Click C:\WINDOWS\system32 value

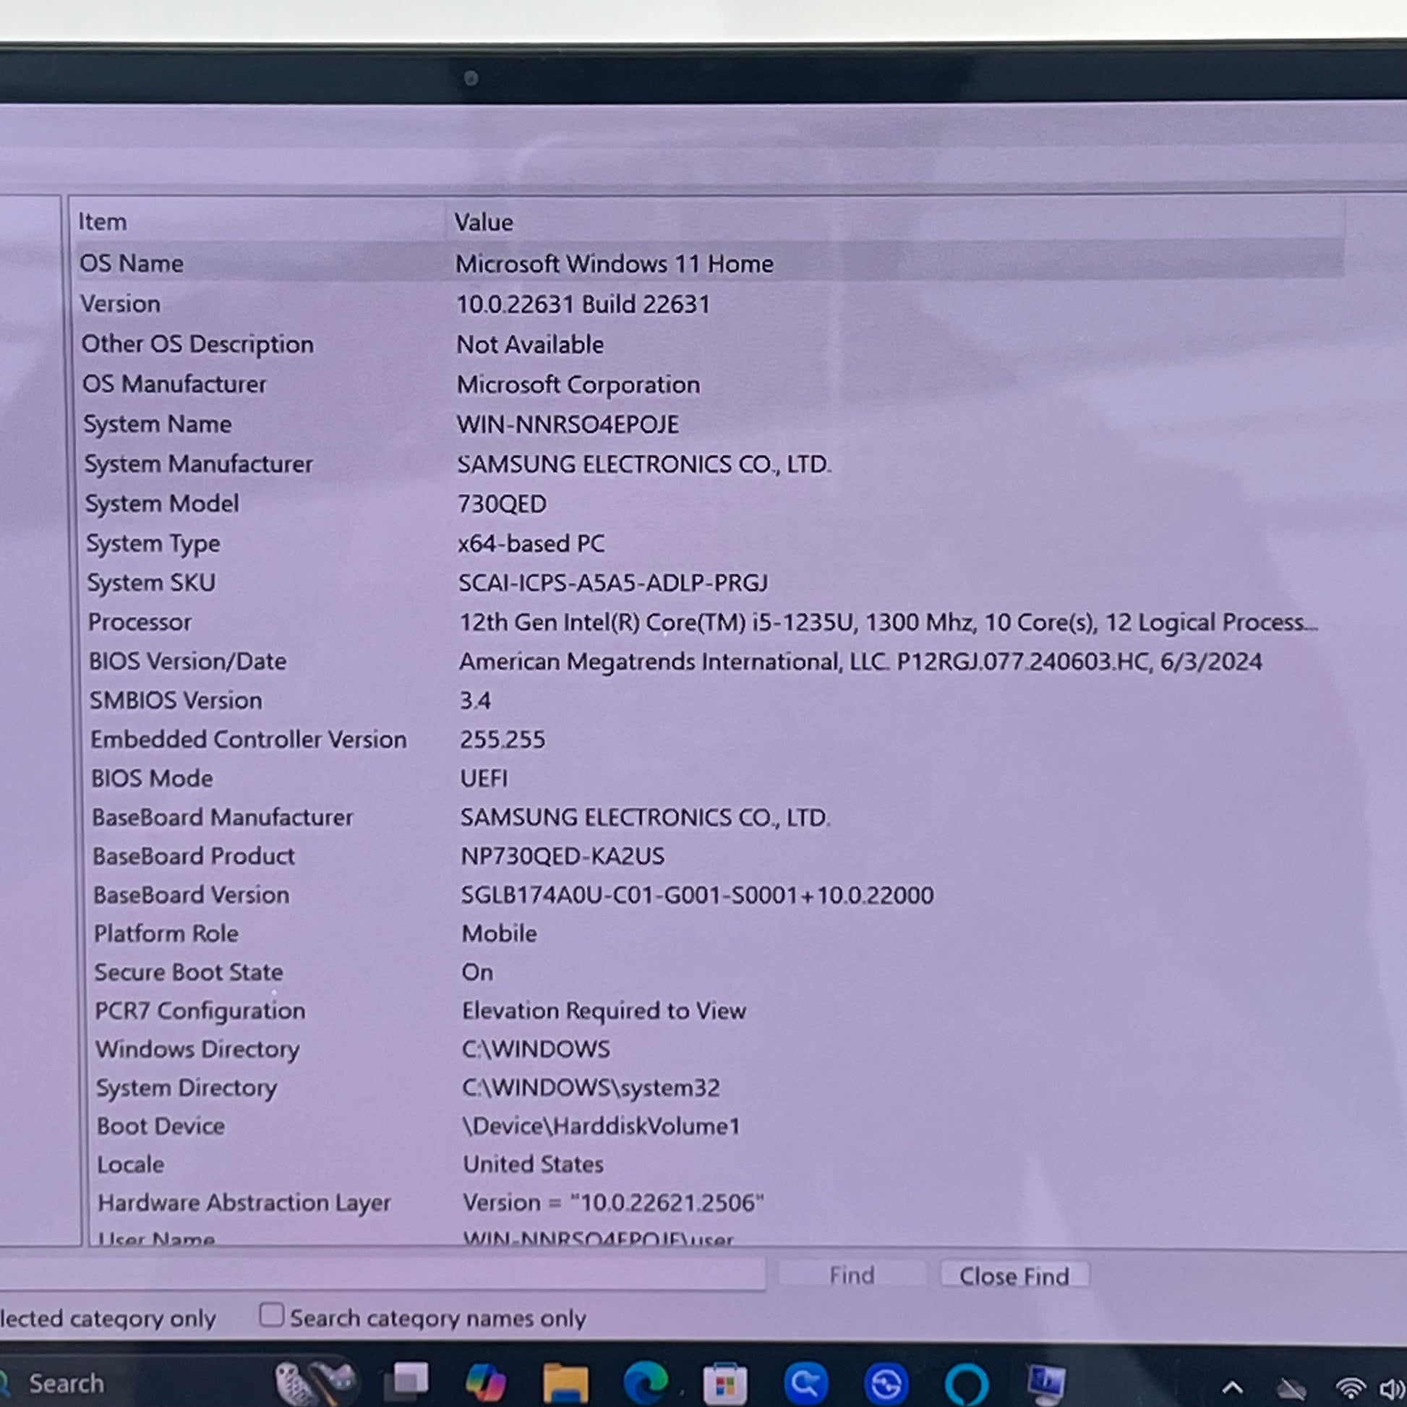(591, 1087)
